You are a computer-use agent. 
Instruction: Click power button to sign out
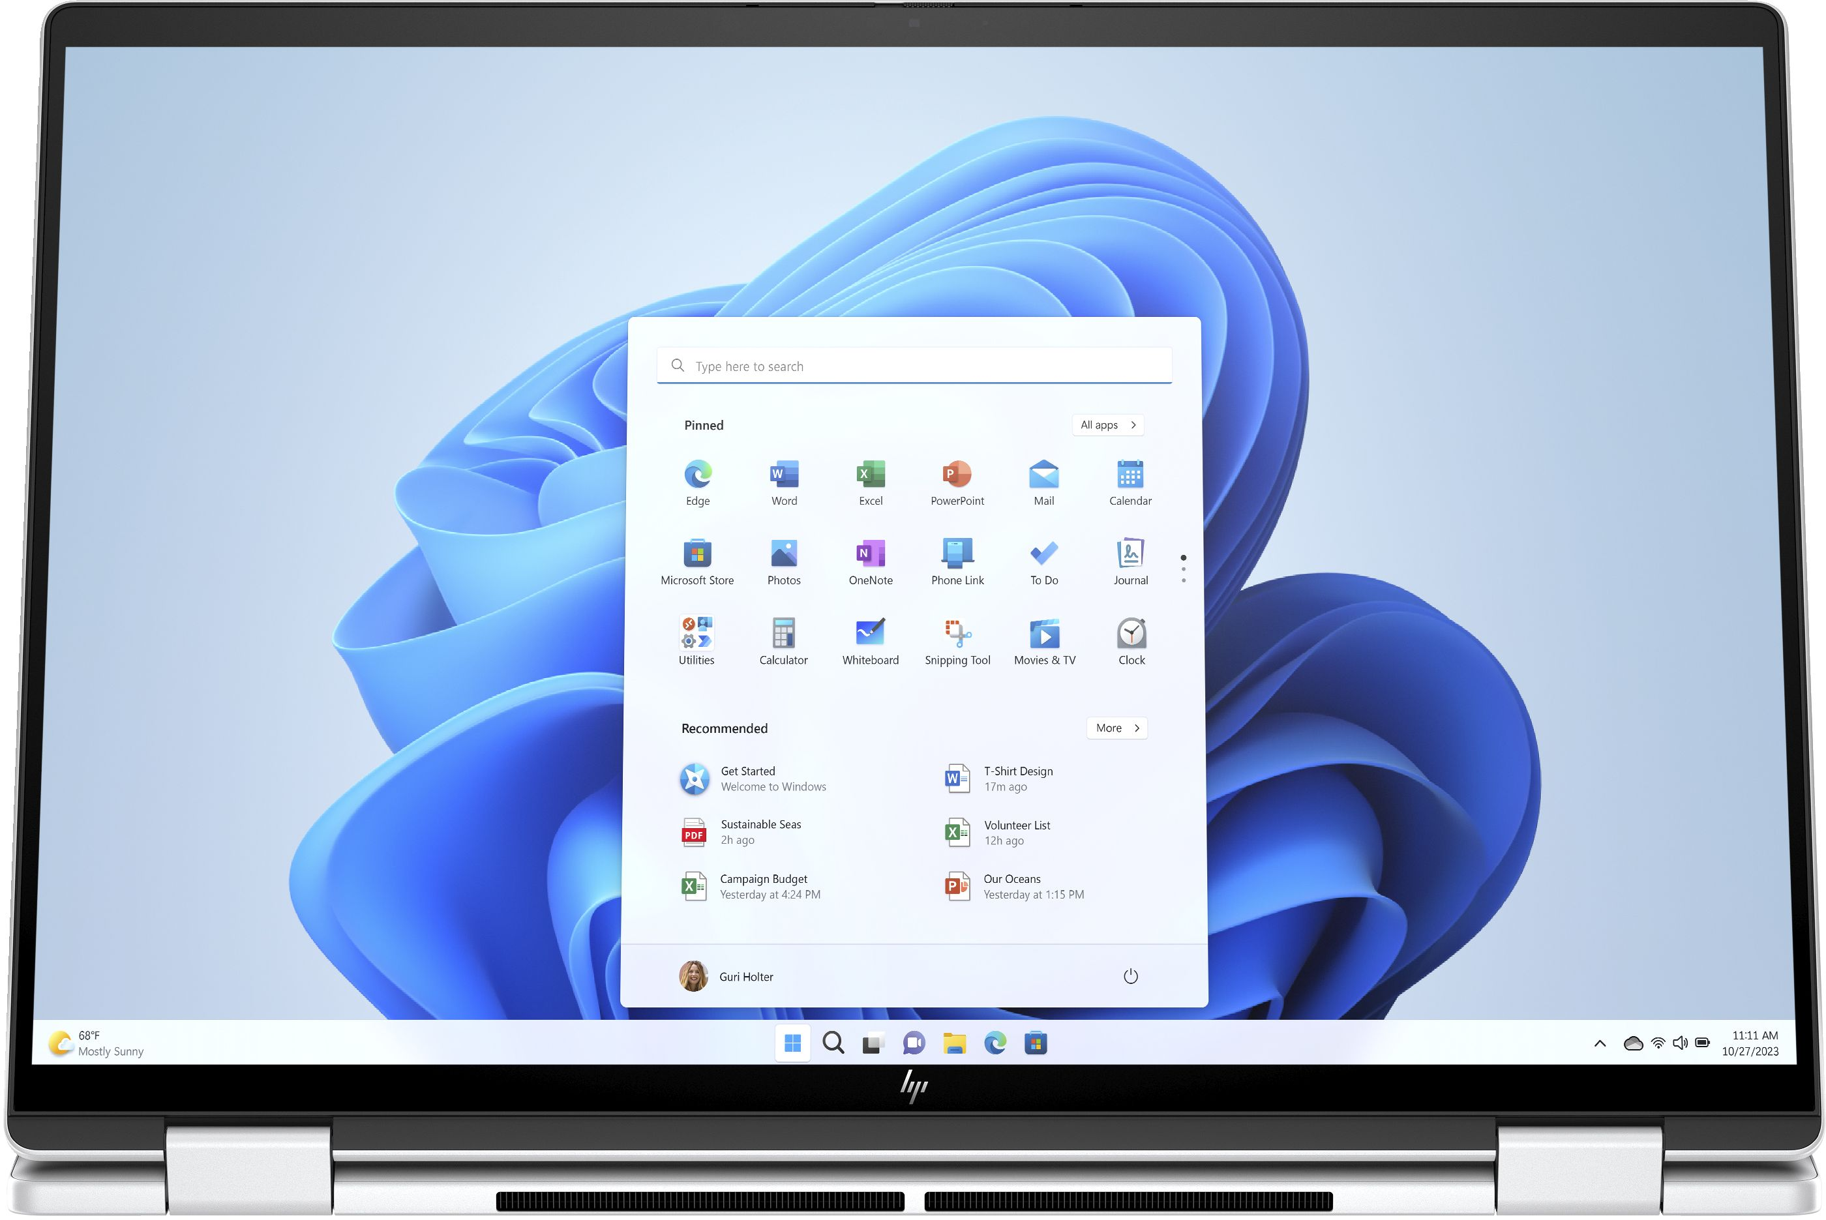1130,976
